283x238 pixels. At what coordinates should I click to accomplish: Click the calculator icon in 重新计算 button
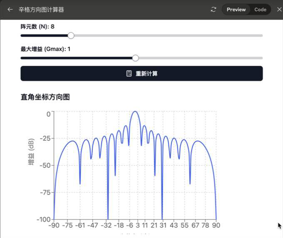click(x=129, y=74)
